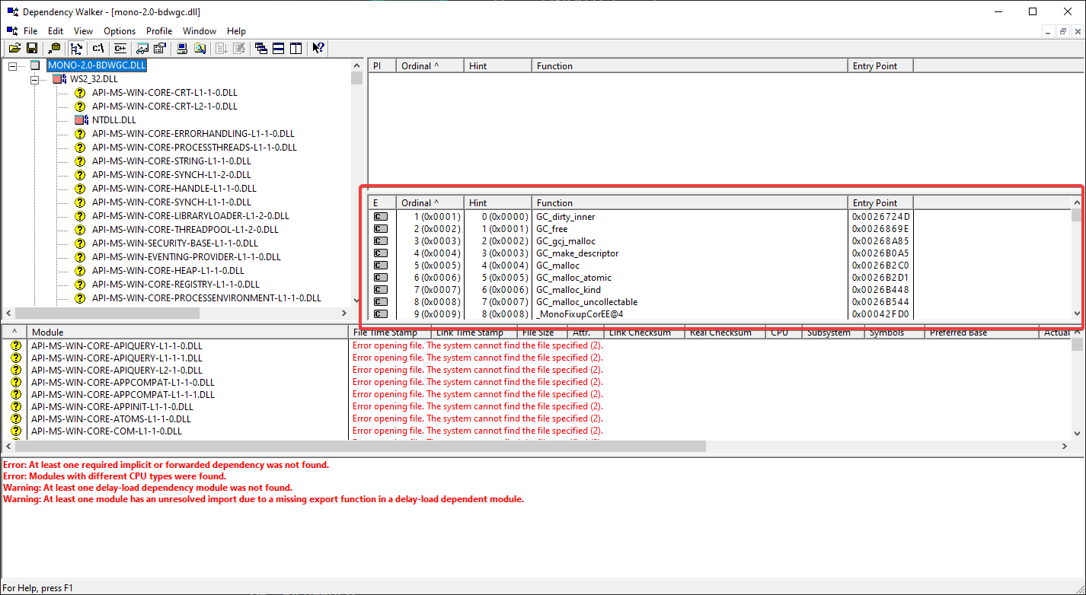Open System Information computer icon
Viewport: 1086px width, 595px height.
click(182, 48)
